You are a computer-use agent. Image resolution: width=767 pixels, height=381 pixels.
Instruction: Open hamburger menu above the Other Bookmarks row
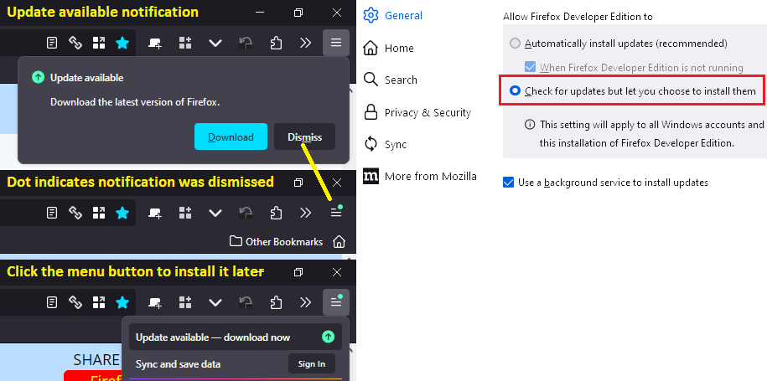[x=335, y=213]
